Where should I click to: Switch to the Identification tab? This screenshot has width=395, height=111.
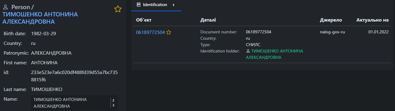156,5
